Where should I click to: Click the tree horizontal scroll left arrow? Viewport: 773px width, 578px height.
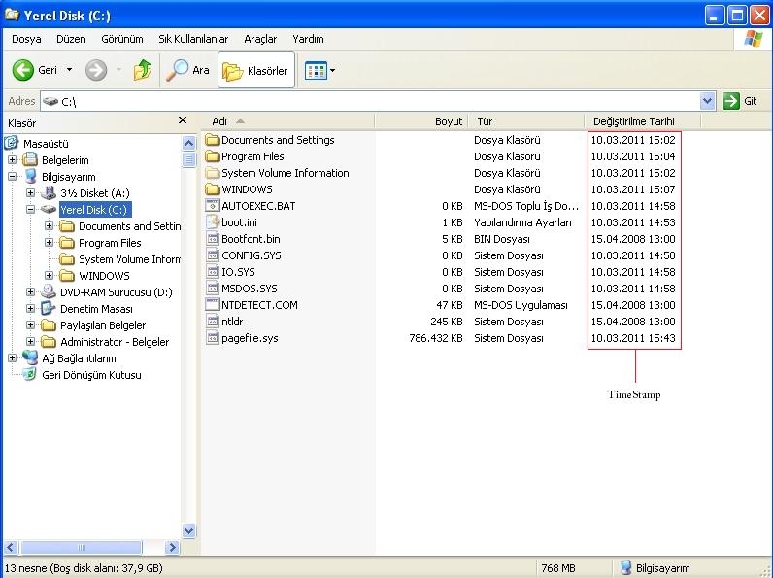[x=11, y=548]
